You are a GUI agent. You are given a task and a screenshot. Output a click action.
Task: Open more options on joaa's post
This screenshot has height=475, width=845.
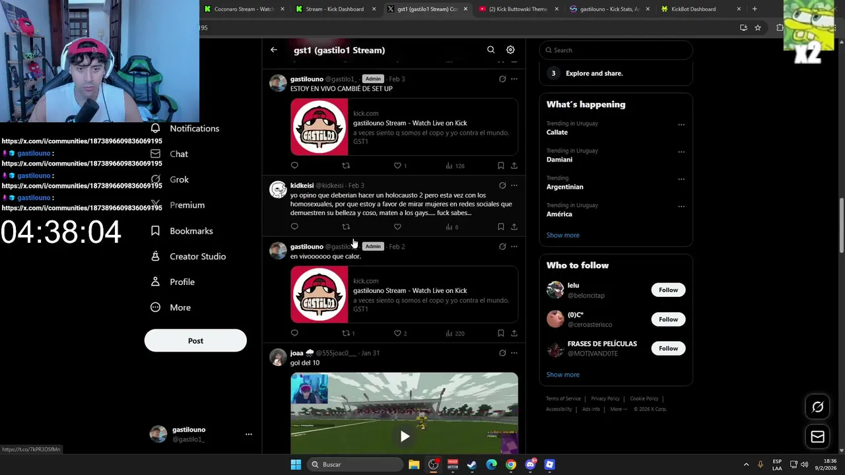pyautogui.click(x=514, y=353)
